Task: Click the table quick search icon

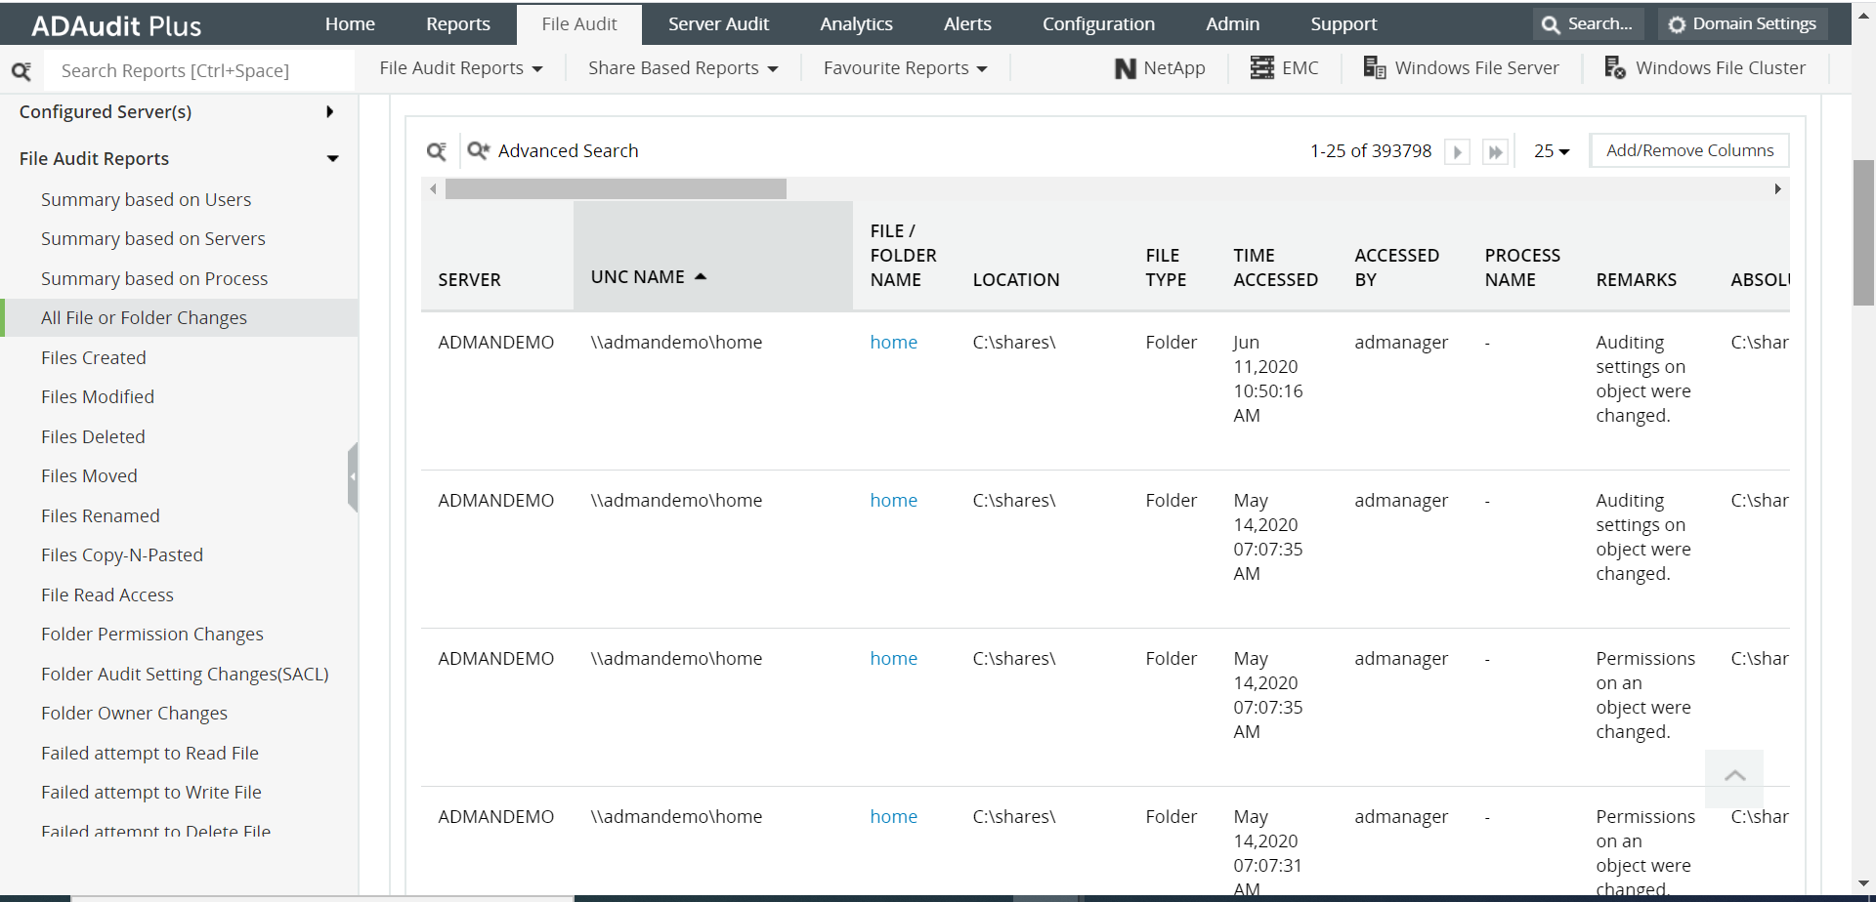Action: click(x=437, y=151)
